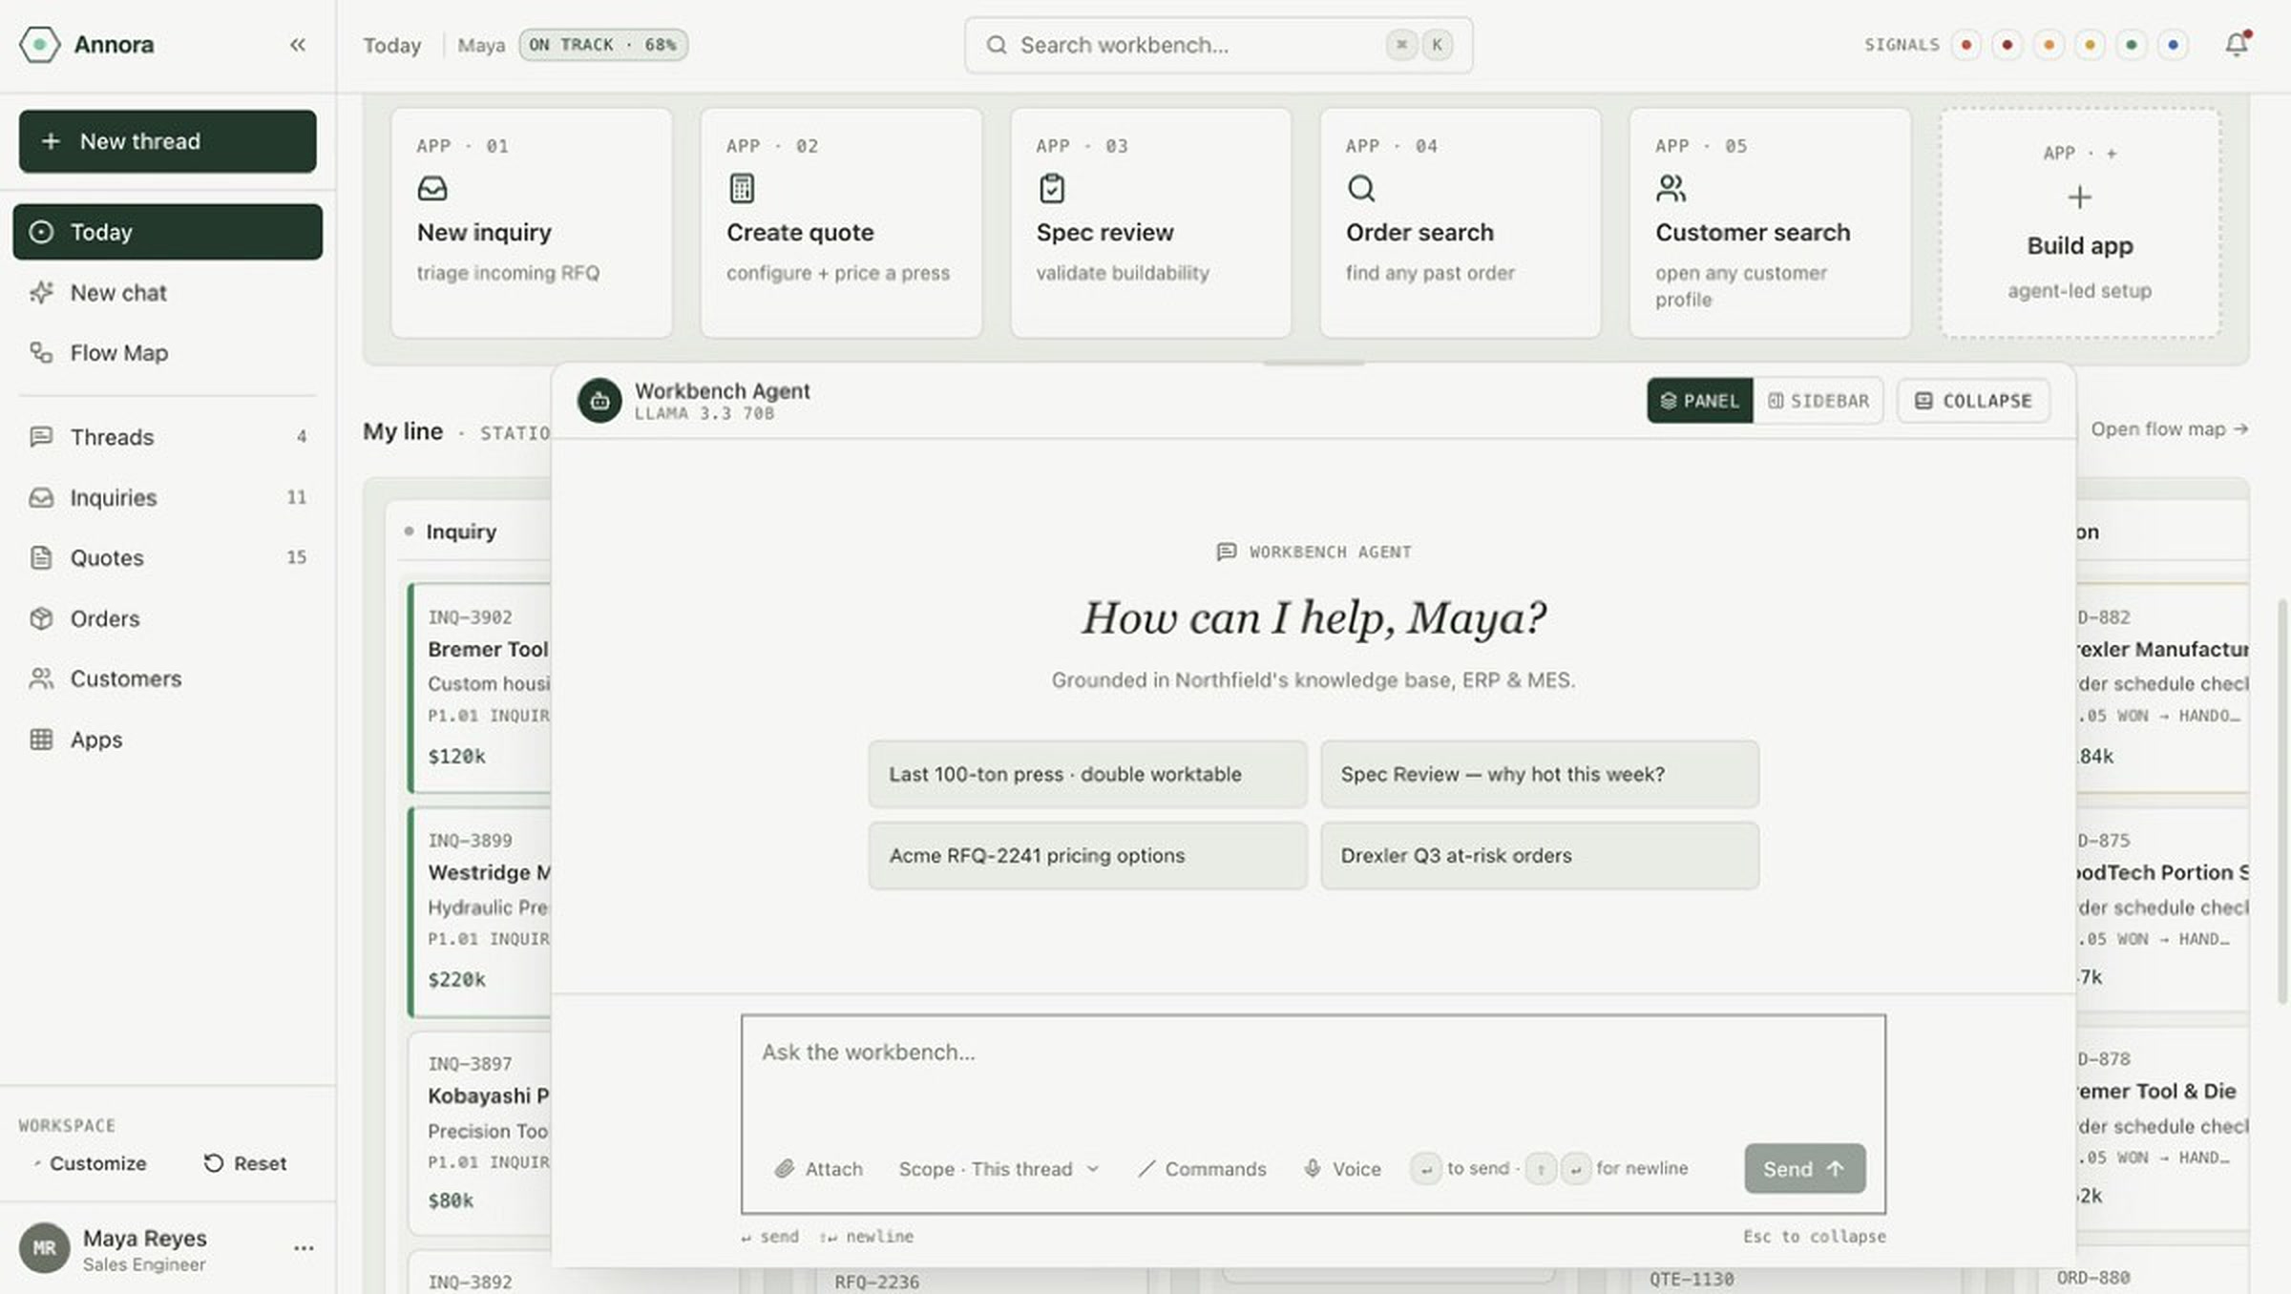
Task: Choose 'Spec Review — why hot this week?' suggestion
Action: 1540,774
